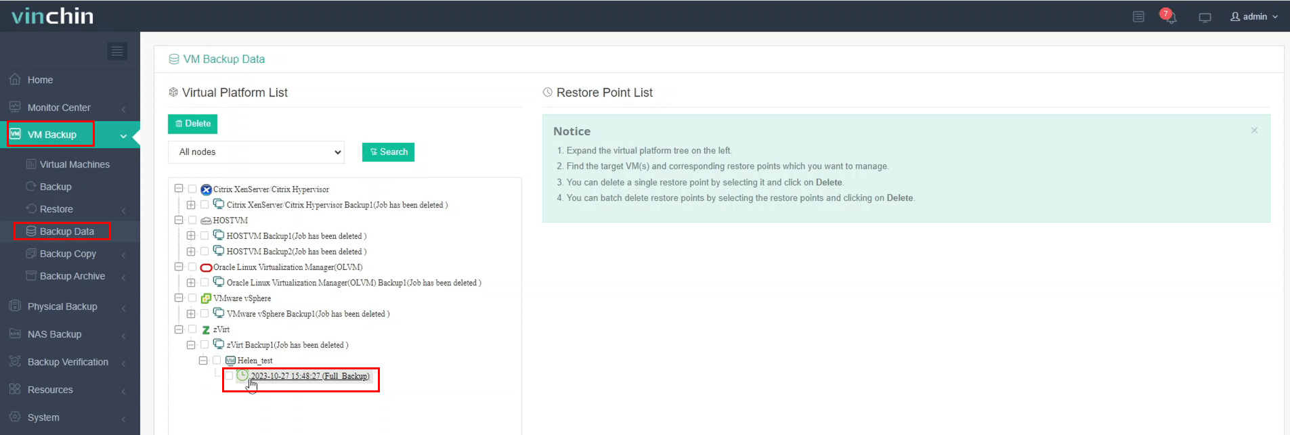Image resolution: width=1290 pixels, height=435 pixels.
Task: Expand the System menu
Action: pos(70,417)
